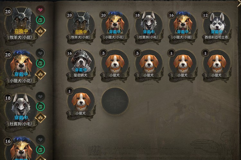Toggle the grey heart favorite for 小獵犬(小花)
This screenshot has width=241, height=160.
tap(40, 53)
